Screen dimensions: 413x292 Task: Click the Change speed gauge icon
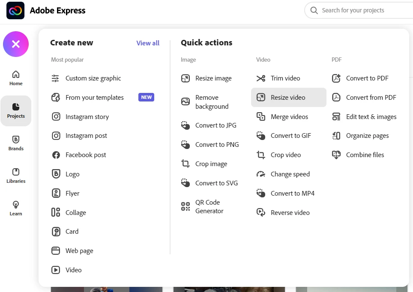(260, 174)
